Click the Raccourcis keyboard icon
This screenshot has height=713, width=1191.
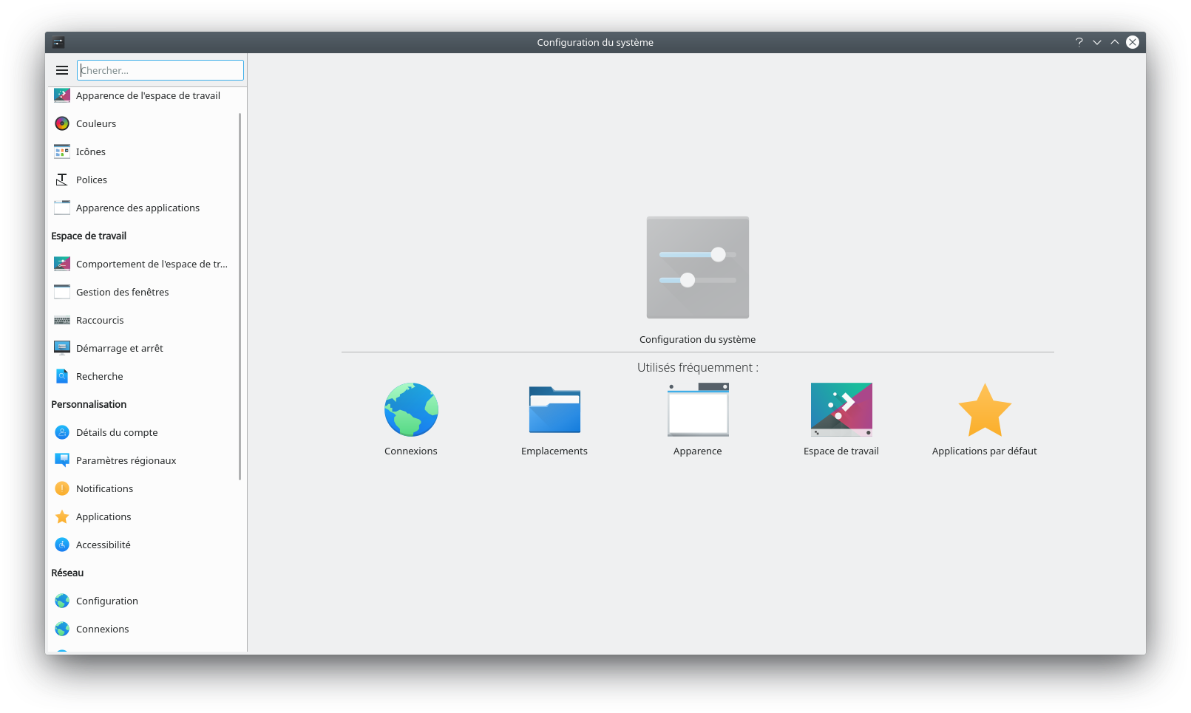coord(62,321)
